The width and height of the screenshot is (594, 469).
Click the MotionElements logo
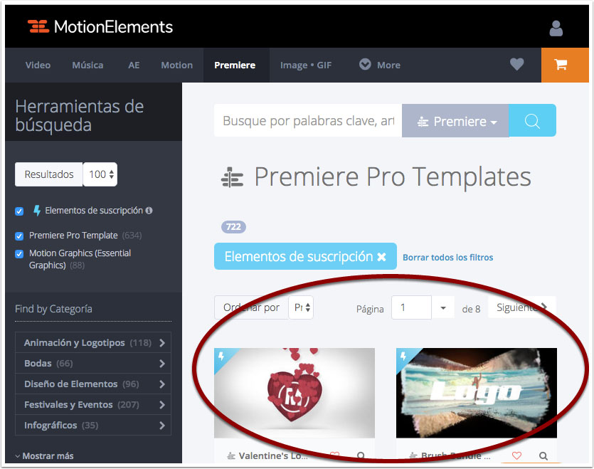click(x=100, y=26)
